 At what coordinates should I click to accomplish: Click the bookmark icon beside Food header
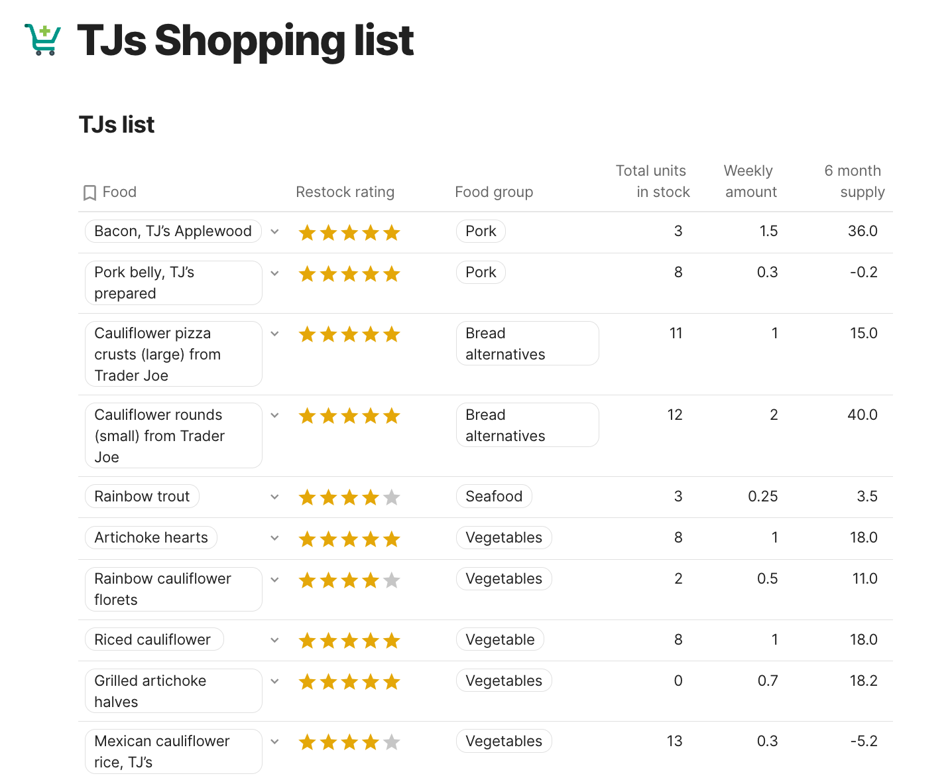click(x=89, y=193)
